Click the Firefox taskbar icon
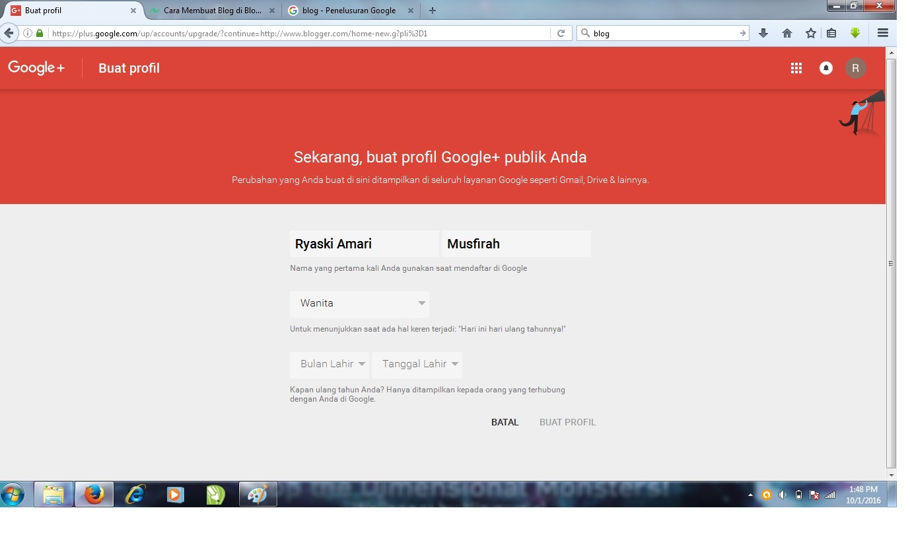Image resolution: width=910 pixels, height=539 pixels. pyautogui.click(x=94, y=494)
